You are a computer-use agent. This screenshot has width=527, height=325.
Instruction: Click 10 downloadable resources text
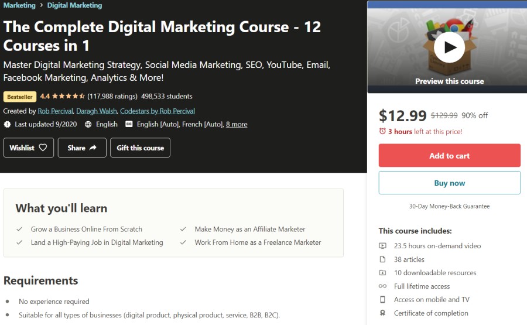pos(435,273)
